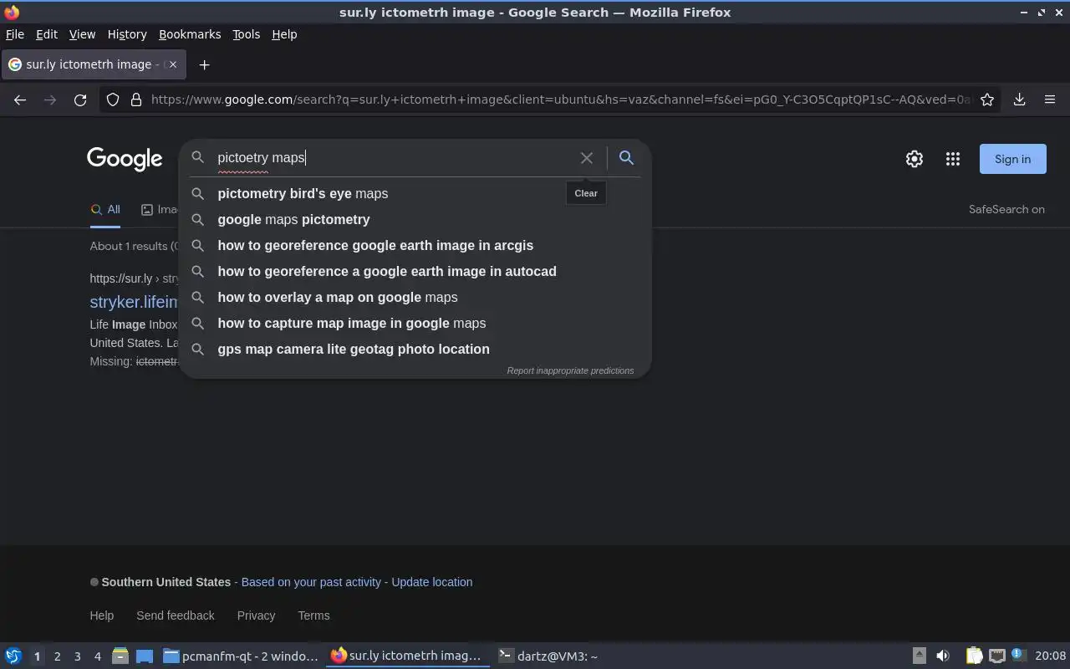Open the Google apps grid
Viewport: 1070px width, 669px height.
pyautogui.click(x=953, y=159)
